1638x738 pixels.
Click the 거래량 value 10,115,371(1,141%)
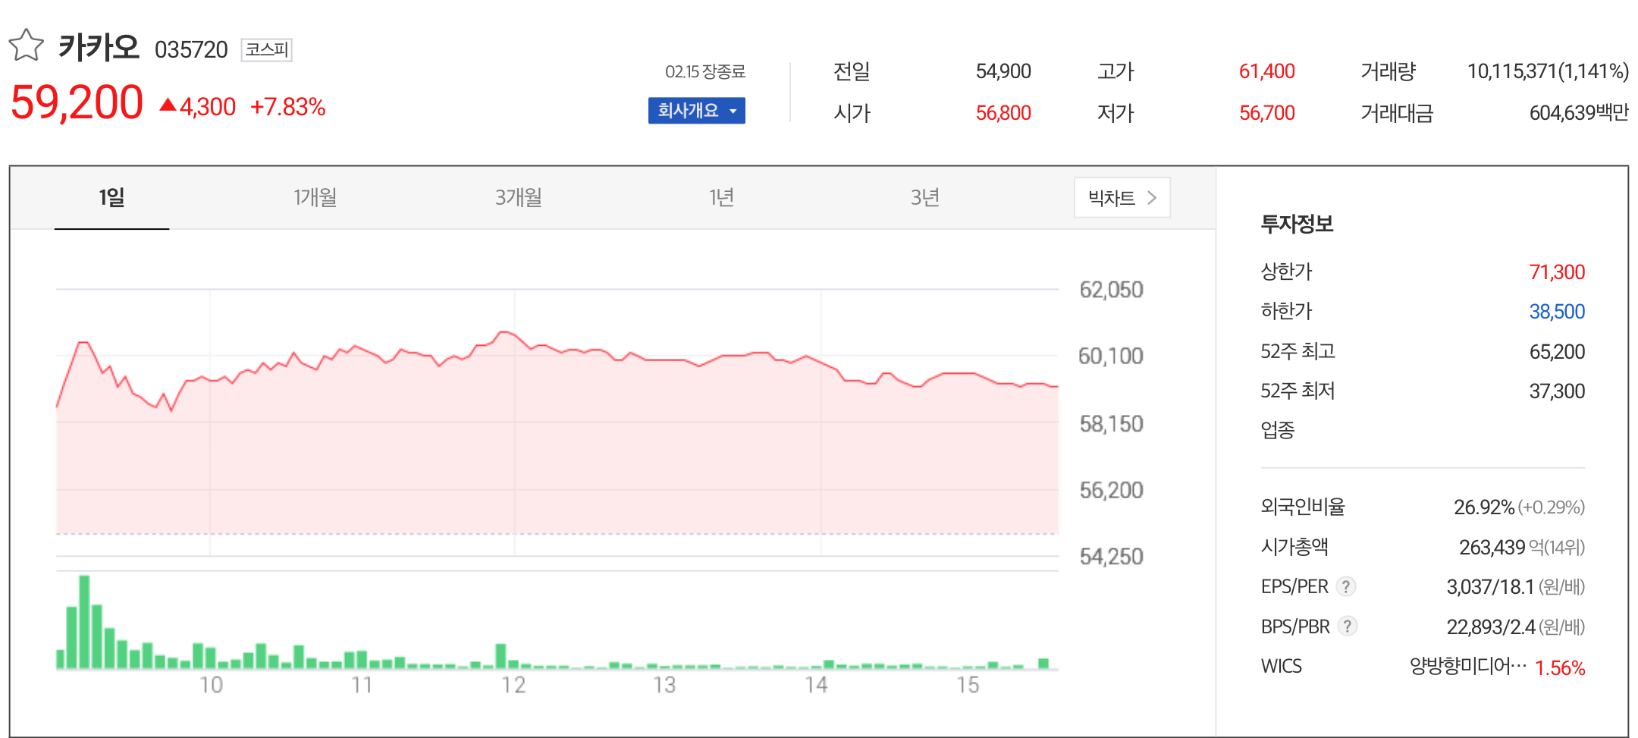coord(1548,71)
